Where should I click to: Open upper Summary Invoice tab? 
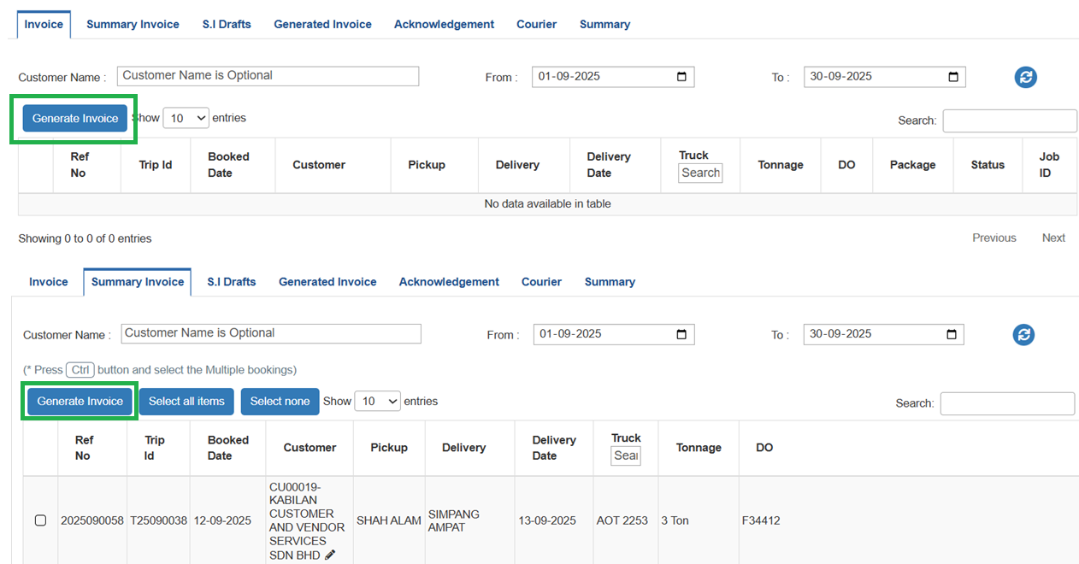click(x=133, y=24)
